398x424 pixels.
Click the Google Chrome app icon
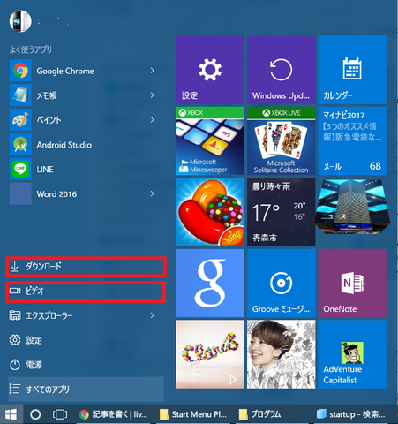(x=20, y=71)
